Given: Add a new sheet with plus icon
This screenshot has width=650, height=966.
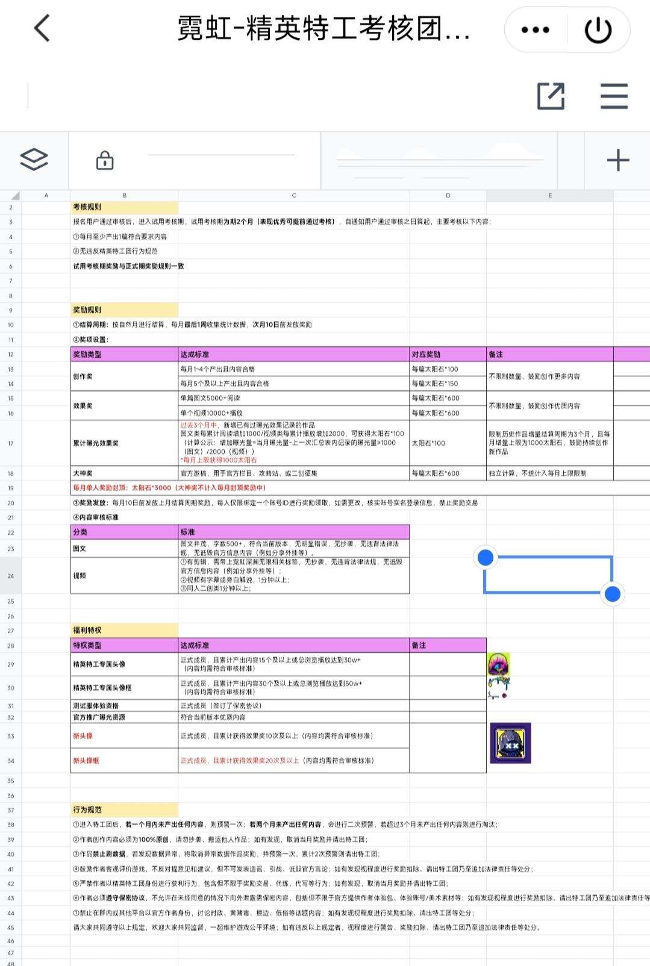Looking at the screenshot, I should 617,160.
